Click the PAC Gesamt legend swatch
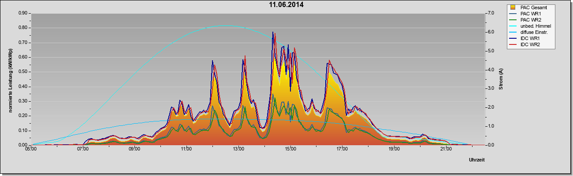The height and width of the screenshot is (176, 573). tap(513, 7)
